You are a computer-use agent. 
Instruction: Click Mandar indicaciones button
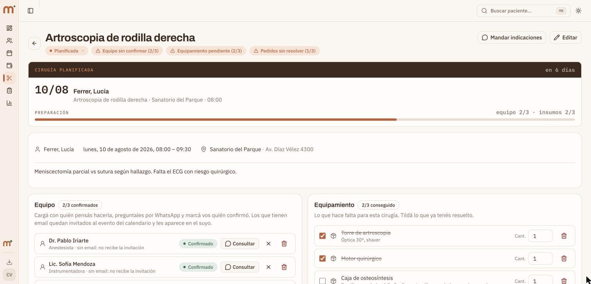(x=512, y=37)
